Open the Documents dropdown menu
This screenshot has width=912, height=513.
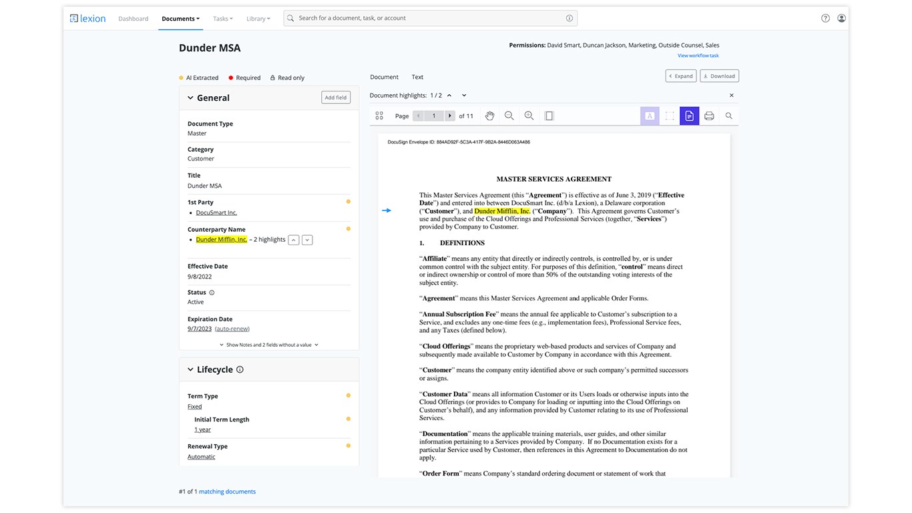180,19
